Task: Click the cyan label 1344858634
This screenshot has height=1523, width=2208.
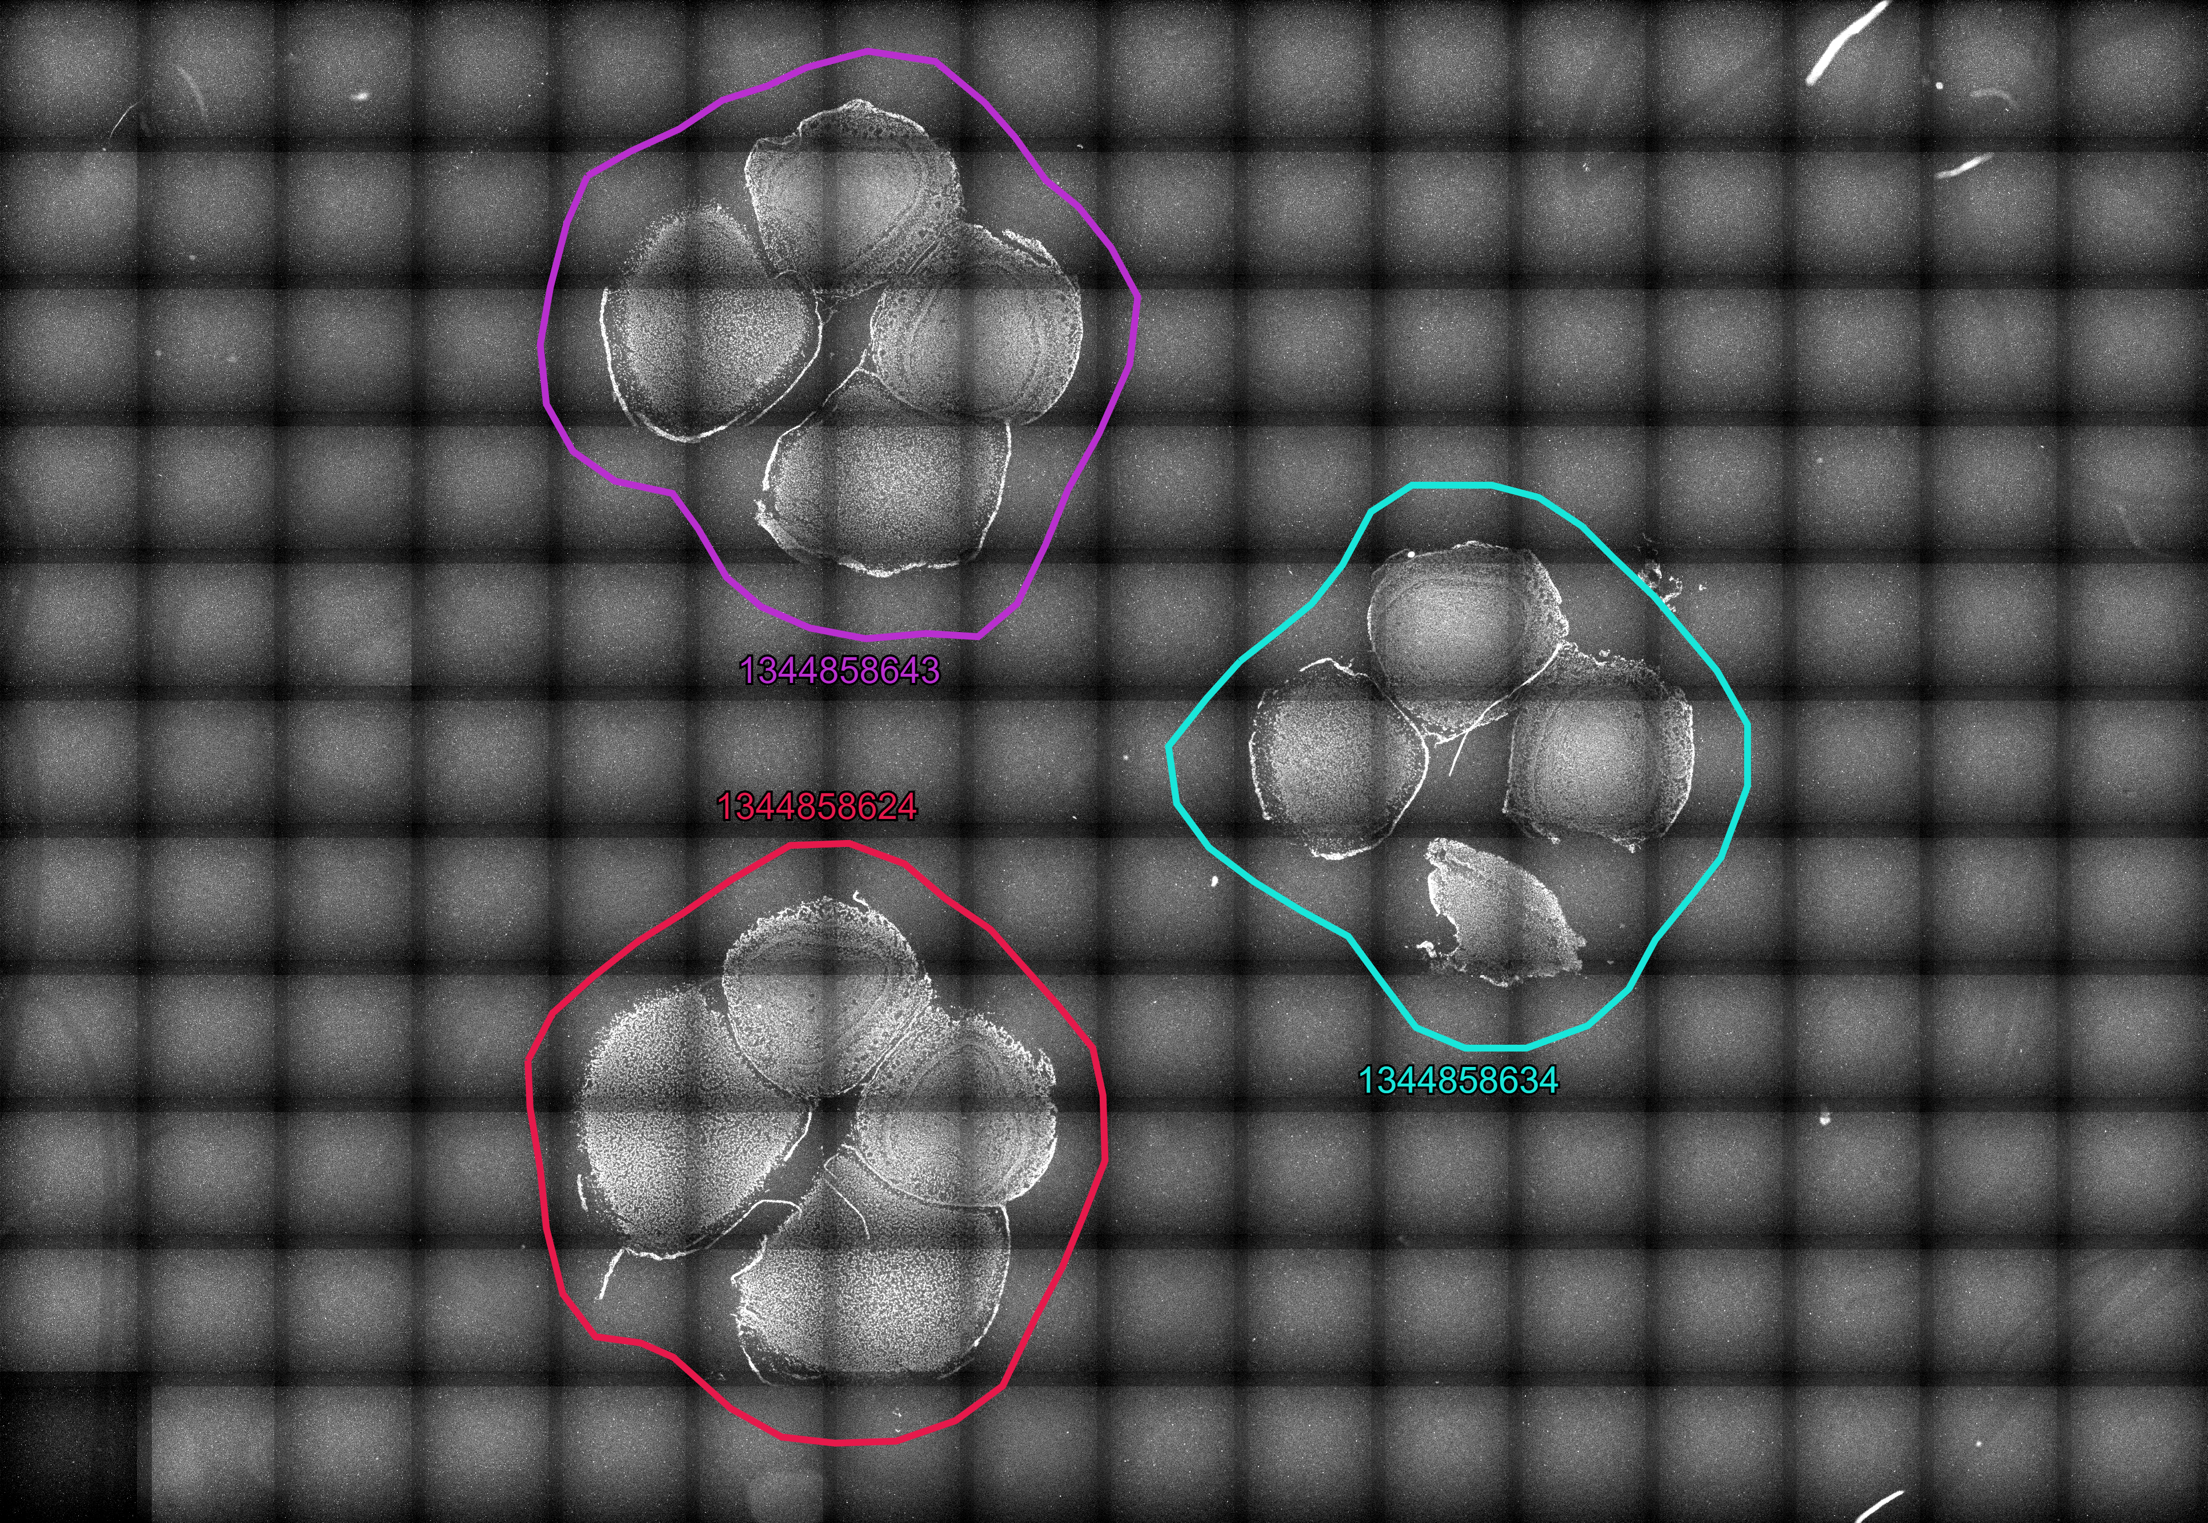Action: coord(1458,1080)
